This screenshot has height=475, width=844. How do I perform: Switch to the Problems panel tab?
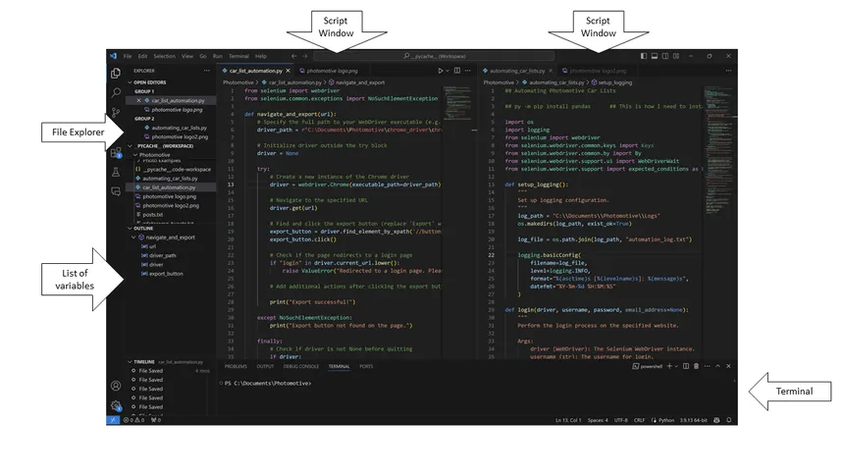coord(236,366)
